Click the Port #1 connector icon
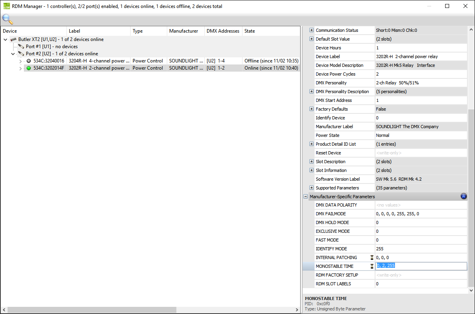 coord(21,47)
